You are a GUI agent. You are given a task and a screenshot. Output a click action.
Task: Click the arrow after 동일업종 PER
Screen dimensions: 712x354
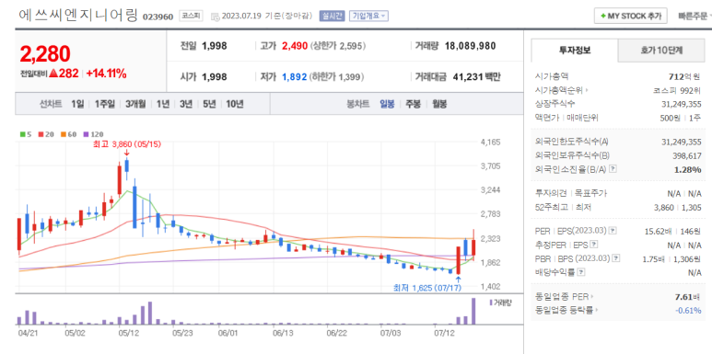click(591, 297)
